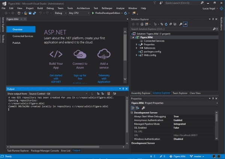
Task: Click the Go to Previous Message icon in Output
Action: pyautogui.click(x=98, y=94)
